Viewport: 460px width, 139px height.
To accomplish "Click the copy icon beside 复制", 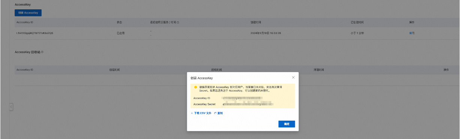I will coord(215,113).
